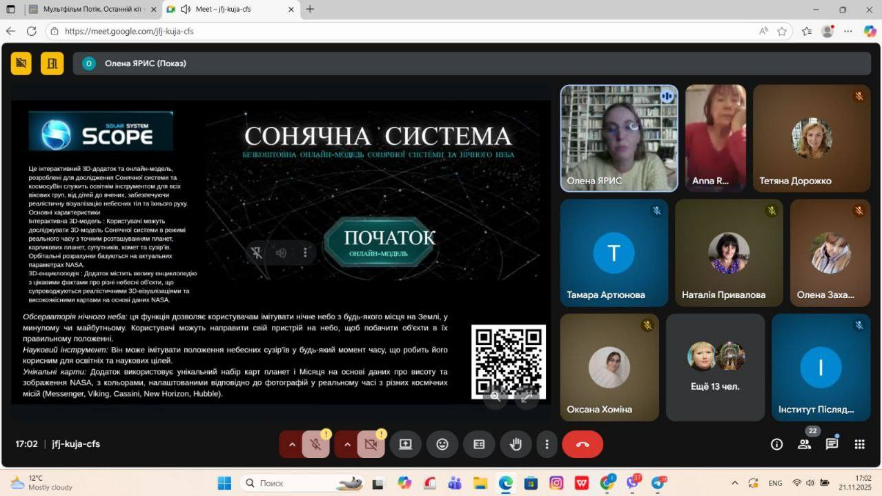Toggle the disabled camera button
This screenshot has height=496, width=882.
coord(371,445)
